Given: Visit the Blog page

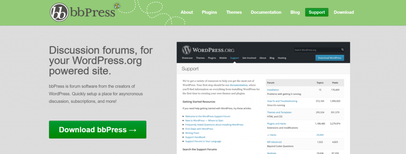Looking at the screenshot, I should click(x=295, y=12).
